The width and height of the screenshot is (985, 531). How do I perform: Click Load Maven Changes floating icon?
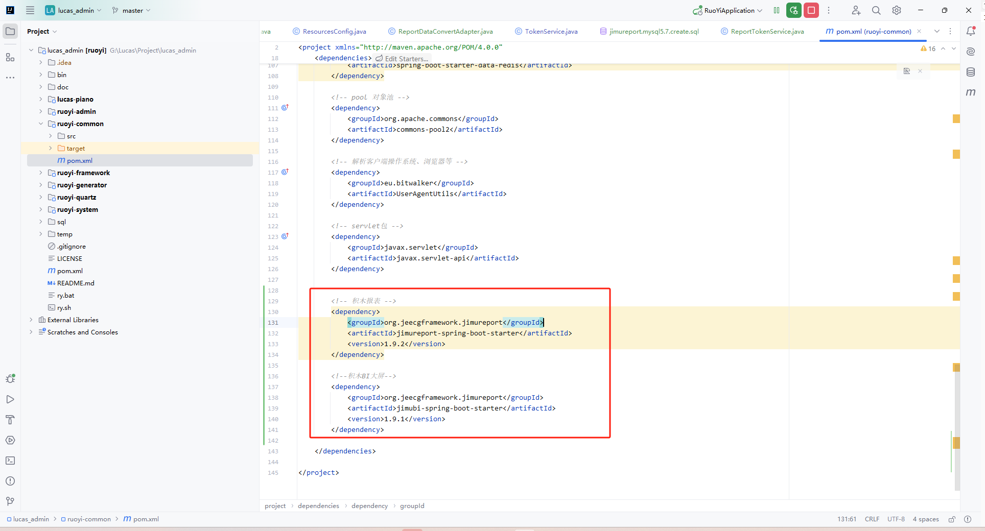(907, 71)
